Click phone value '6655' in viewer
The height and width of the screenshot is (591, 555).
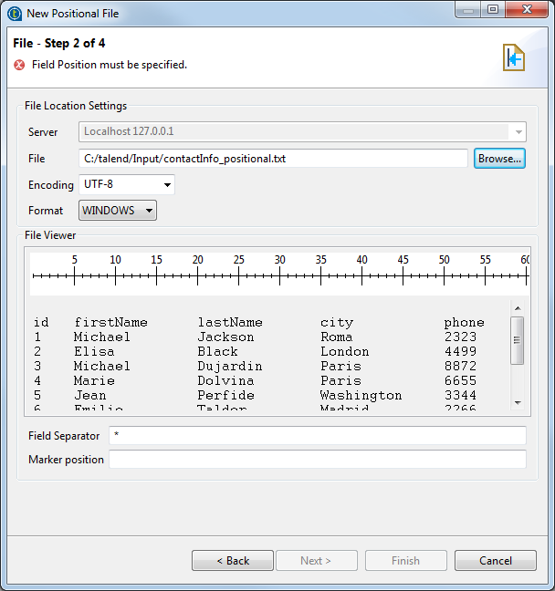460,380
